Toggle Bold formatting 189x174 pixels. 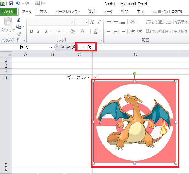(32, 31)
